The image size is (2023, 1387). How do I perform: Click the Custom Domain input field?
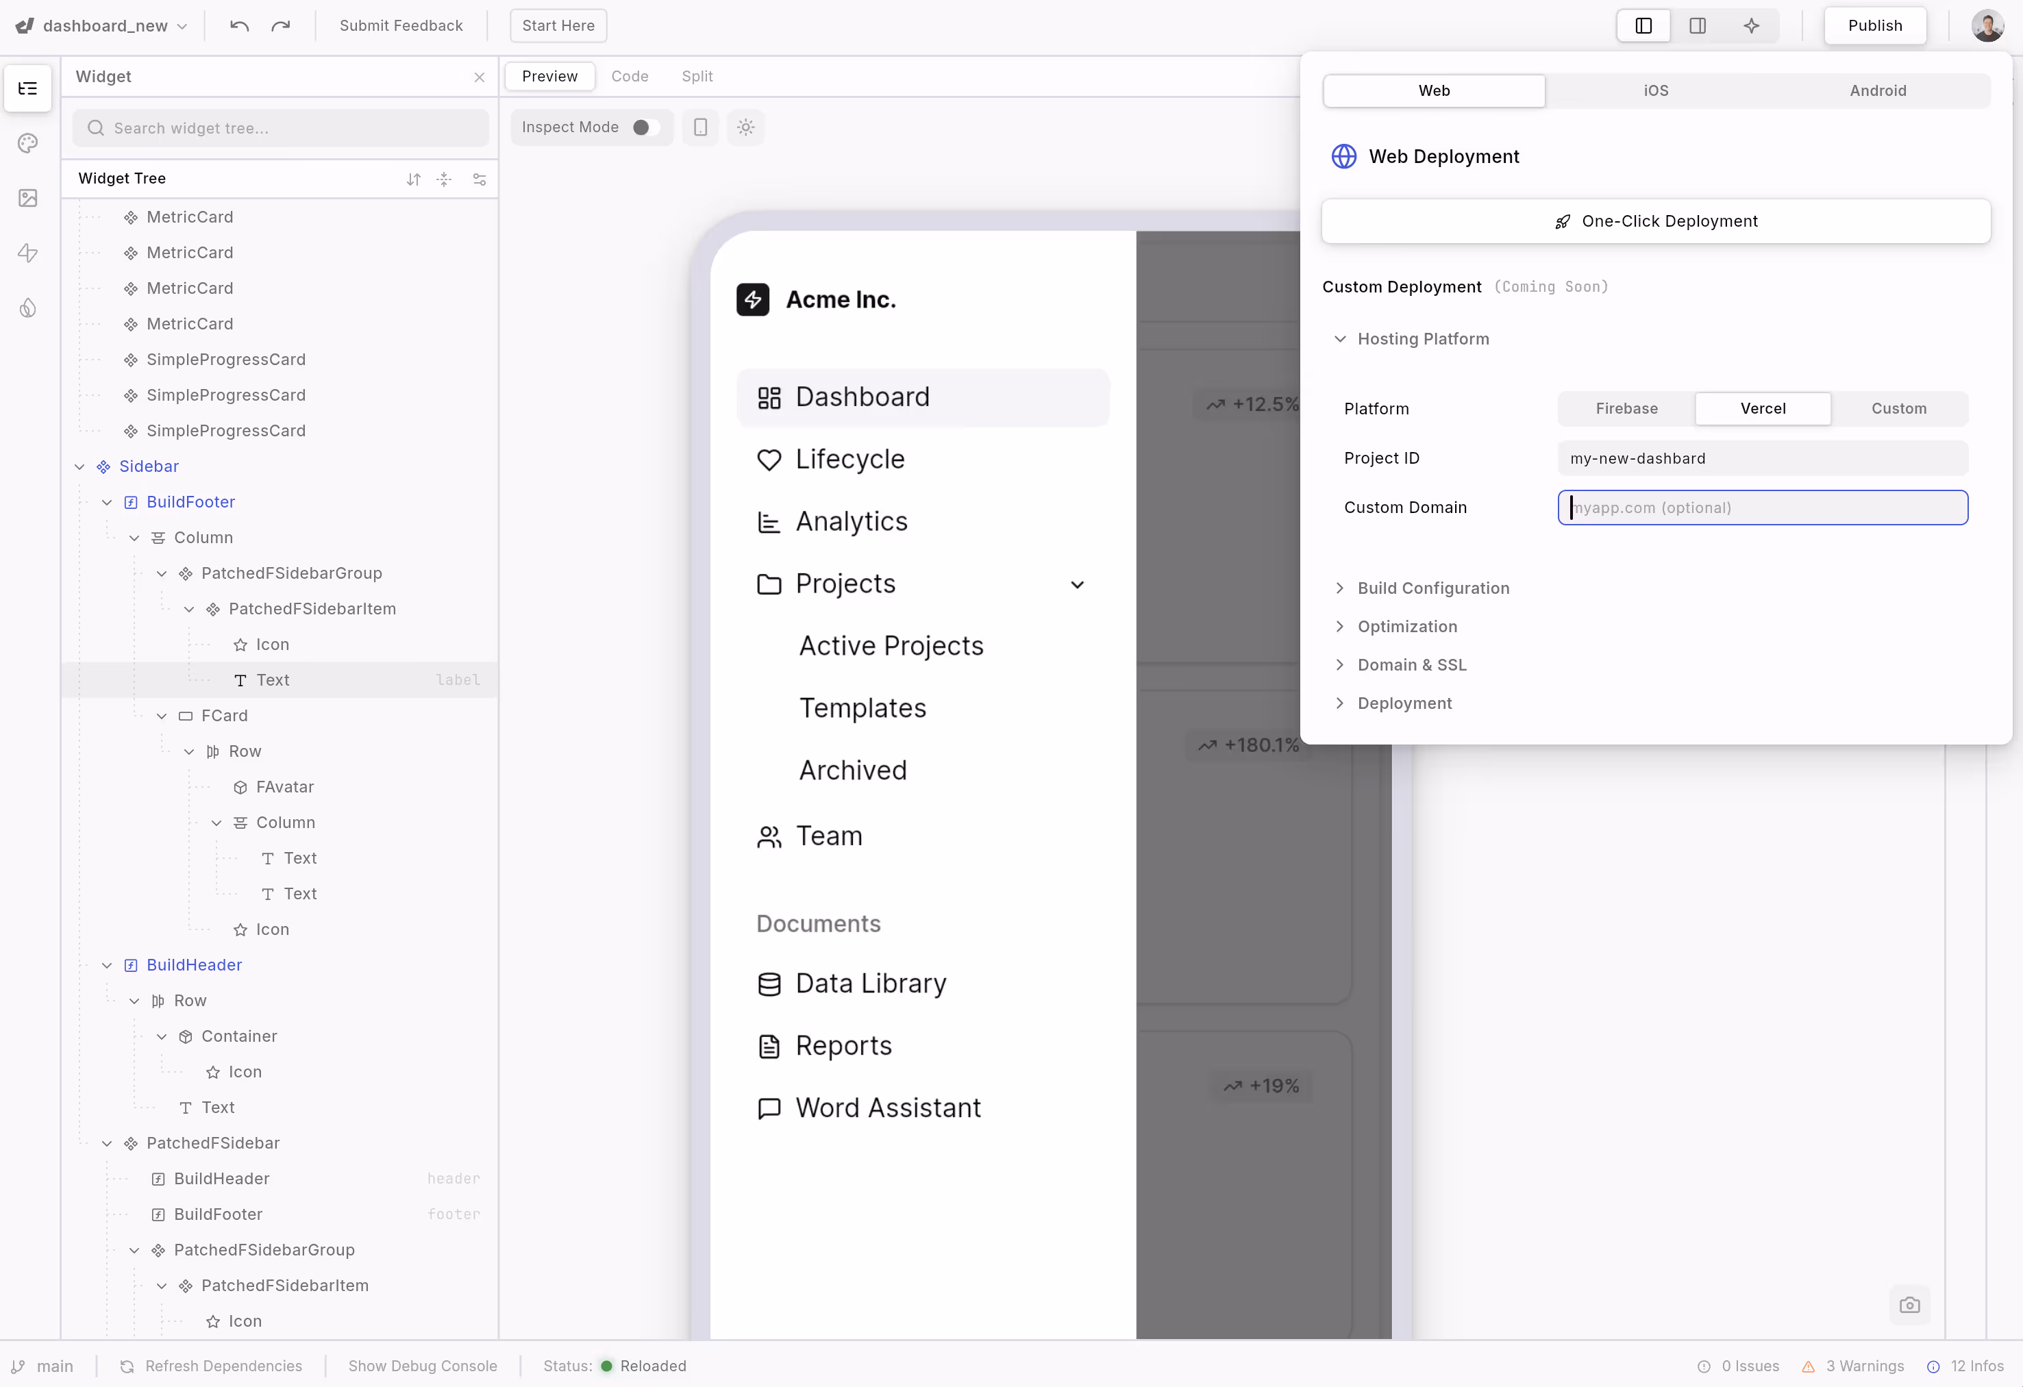tap(1762, 508)
